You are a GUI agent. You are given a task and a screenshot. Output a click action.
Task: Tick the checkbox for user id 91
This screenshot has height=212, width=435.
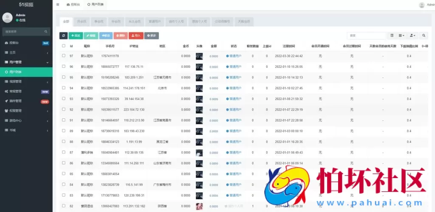(x=64, y=120)
